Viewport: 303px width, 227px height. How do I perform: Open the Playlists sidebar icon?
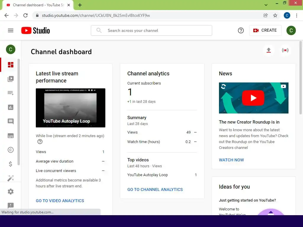(11, 93)
